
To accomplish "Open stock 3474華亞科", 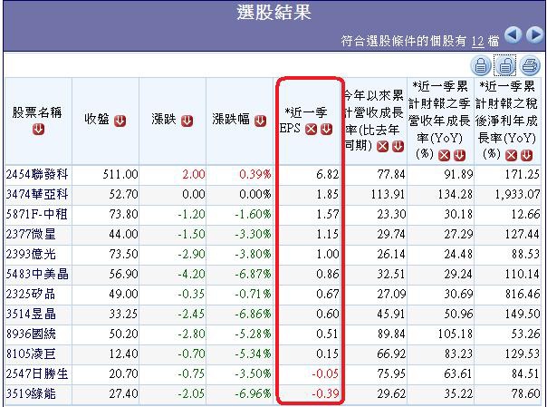I will click(x=37, y=194).
